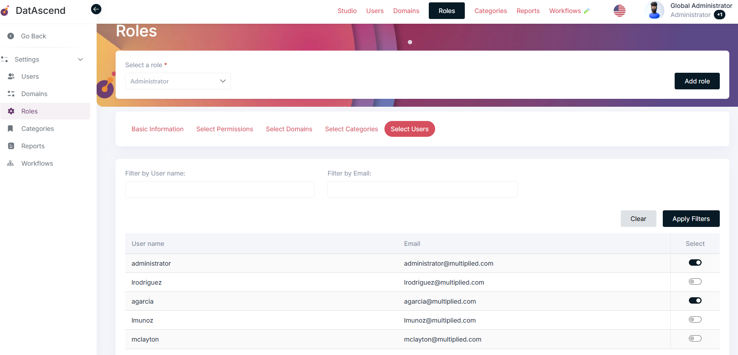Switch to the Select Permissions tab
This screenshot has height=355, width=738.
click(224, 129)
